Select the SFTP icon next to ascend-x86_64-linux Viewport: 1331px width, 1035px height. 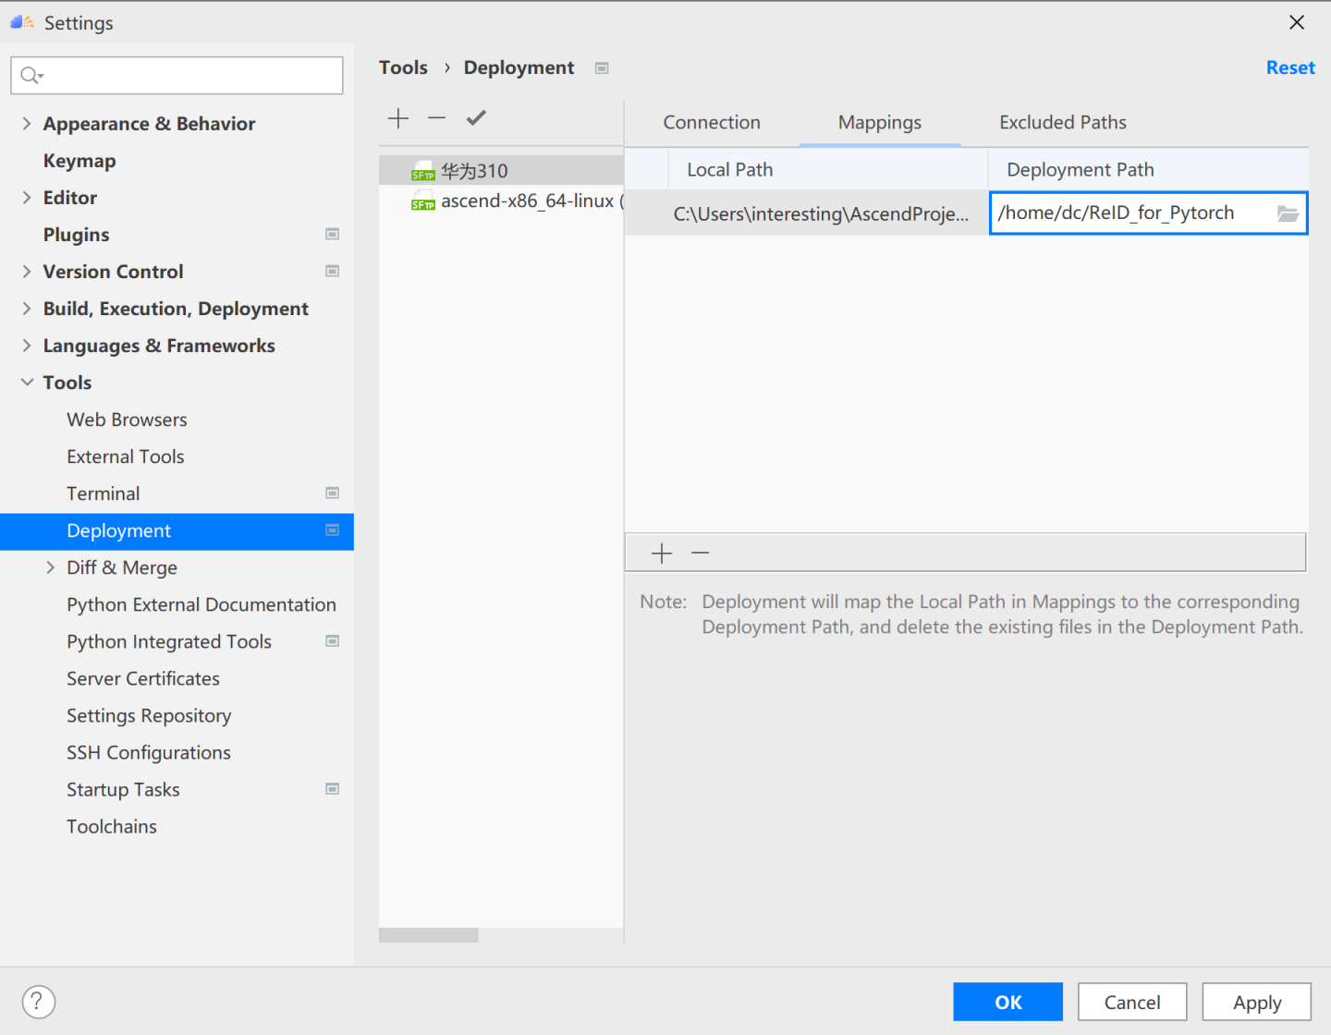pyautogui.click(x=423, y=201)
